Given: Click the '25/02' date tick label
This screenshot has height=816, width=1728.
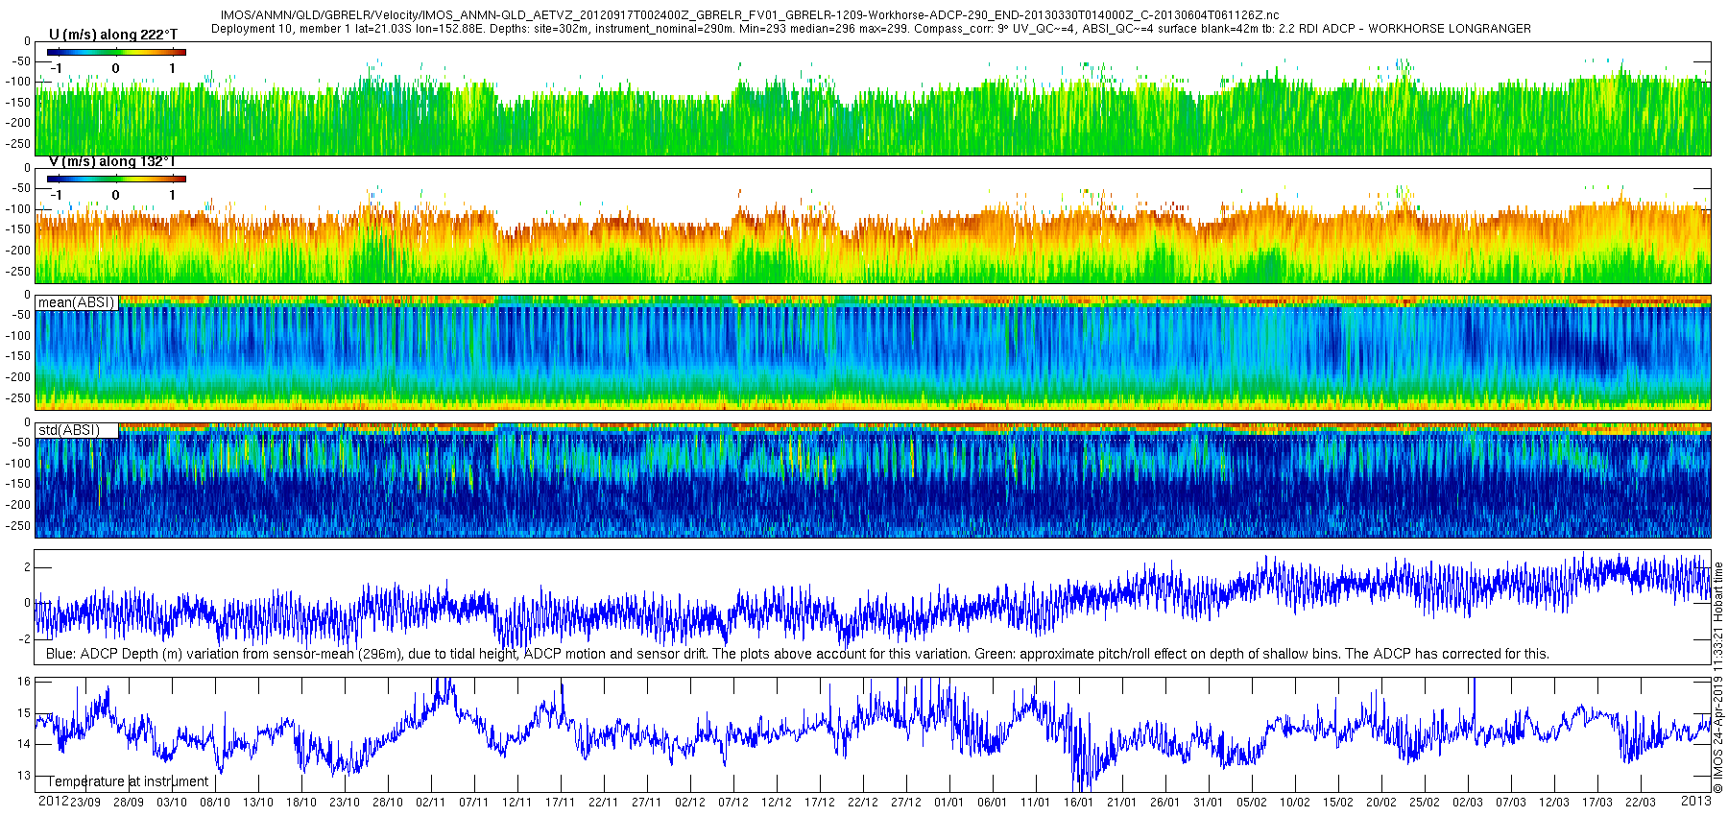Looking at the screenshot, I should pyautogui.click(x=1425, y=803).
